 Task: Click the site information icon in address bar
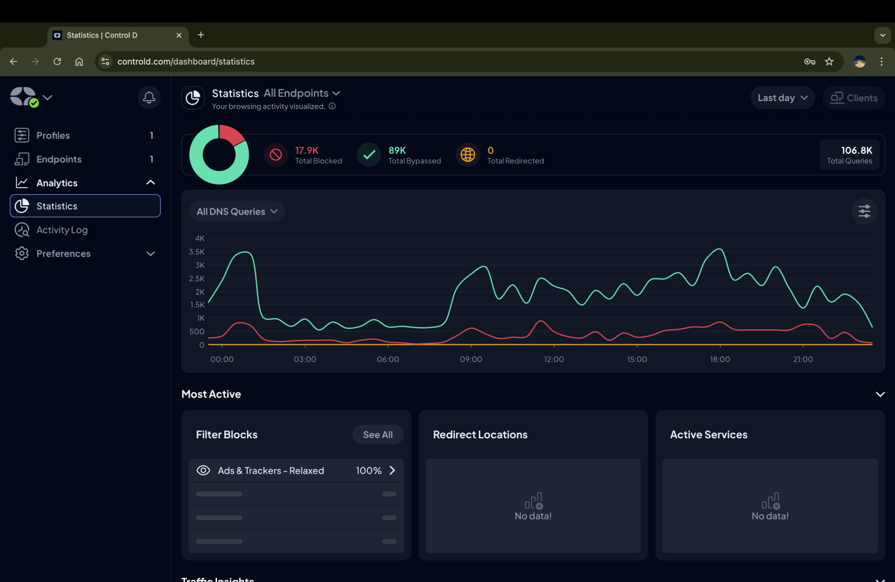point(105,61)
